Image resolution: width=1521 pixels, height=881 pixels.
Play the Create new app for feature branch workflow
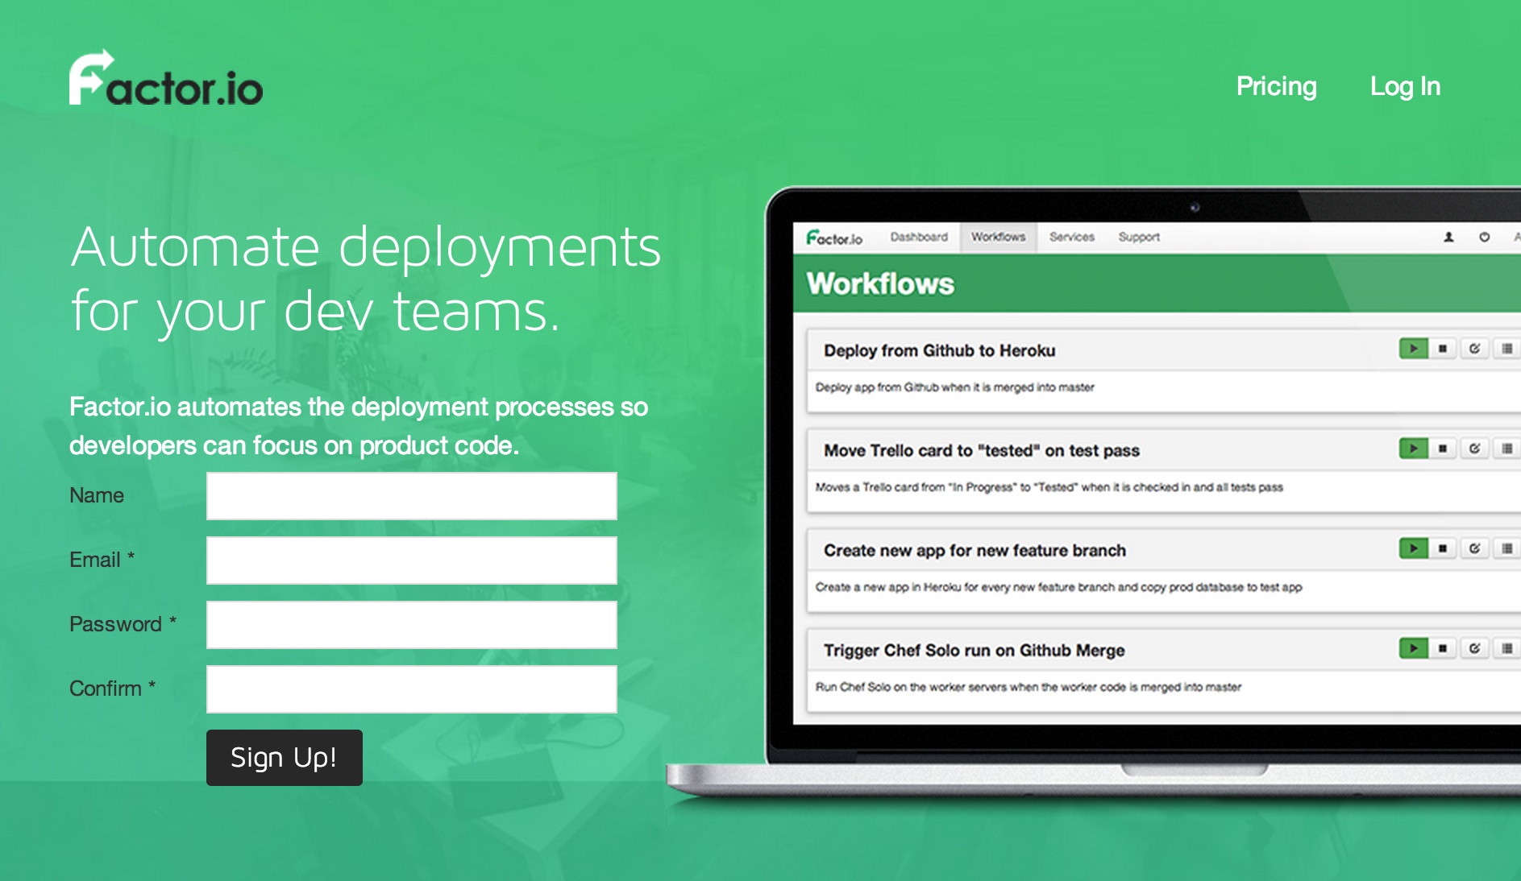coord(1413,548)
